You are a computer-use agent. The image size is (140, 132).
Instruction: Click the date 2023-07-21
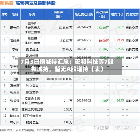(84, 27)
